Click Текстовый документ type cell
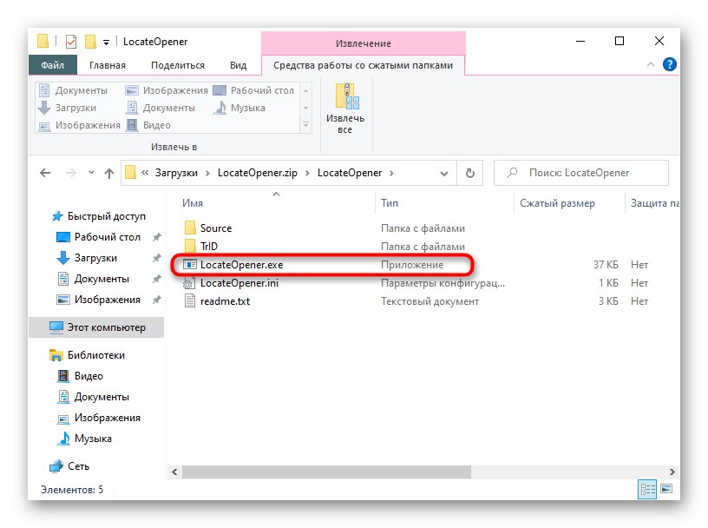This screenshot has height=528, width=708. click(x=429, y=301)
